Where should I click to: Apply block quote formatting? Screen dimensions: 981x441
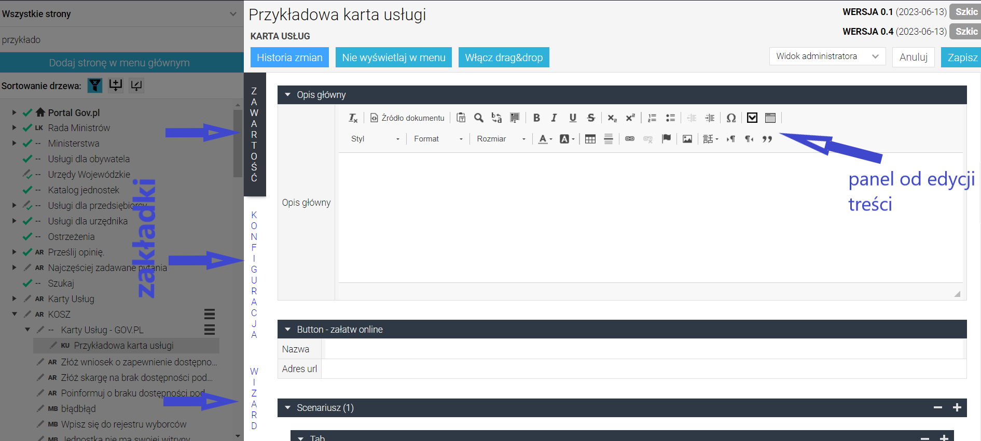tap(767, 139)
